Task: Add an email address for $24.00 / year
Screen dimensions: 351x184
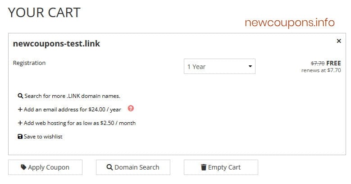Action: click(72, 110)
